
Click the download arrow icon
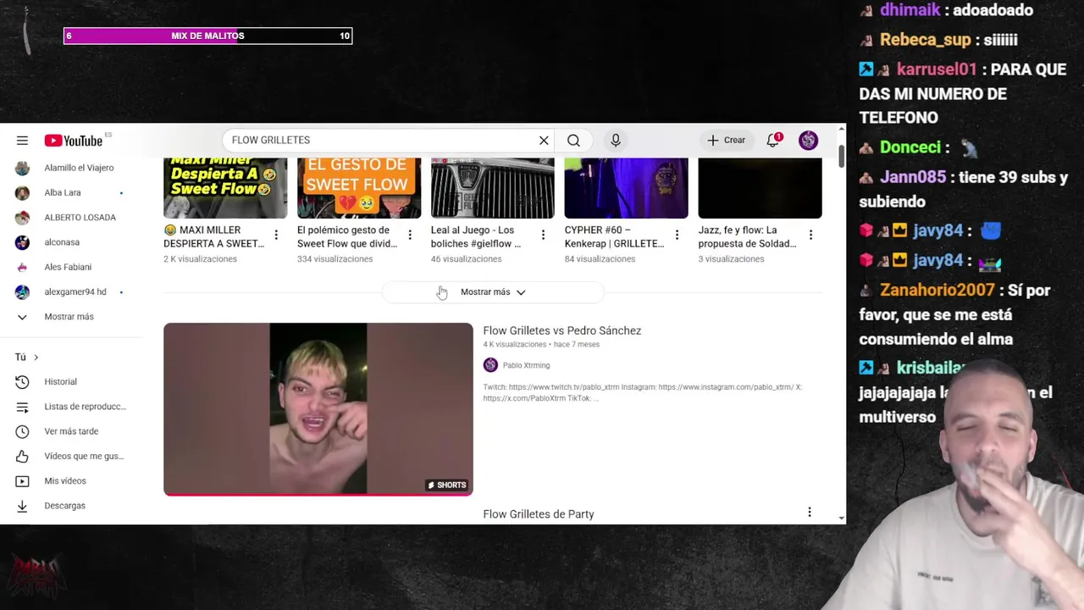[x=22, y=506]
